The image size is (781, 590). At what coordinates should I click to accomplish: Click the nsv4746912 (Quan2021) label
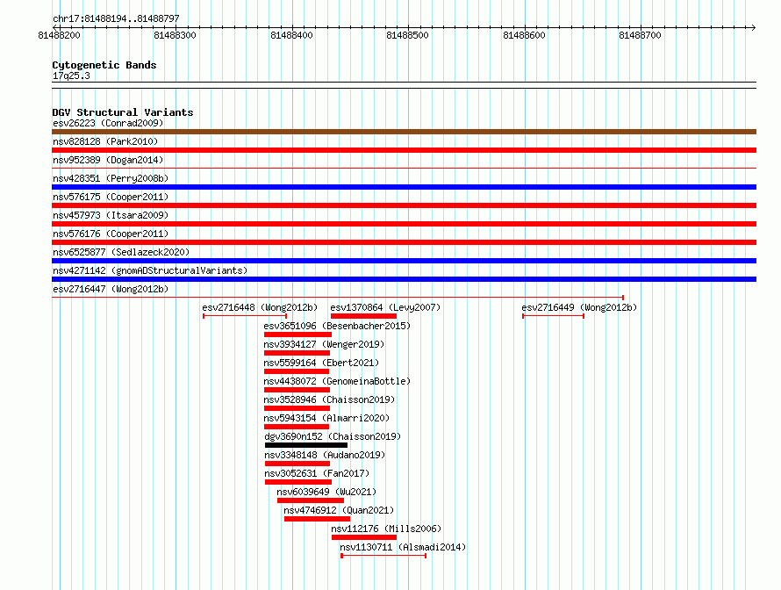point(339,510)
